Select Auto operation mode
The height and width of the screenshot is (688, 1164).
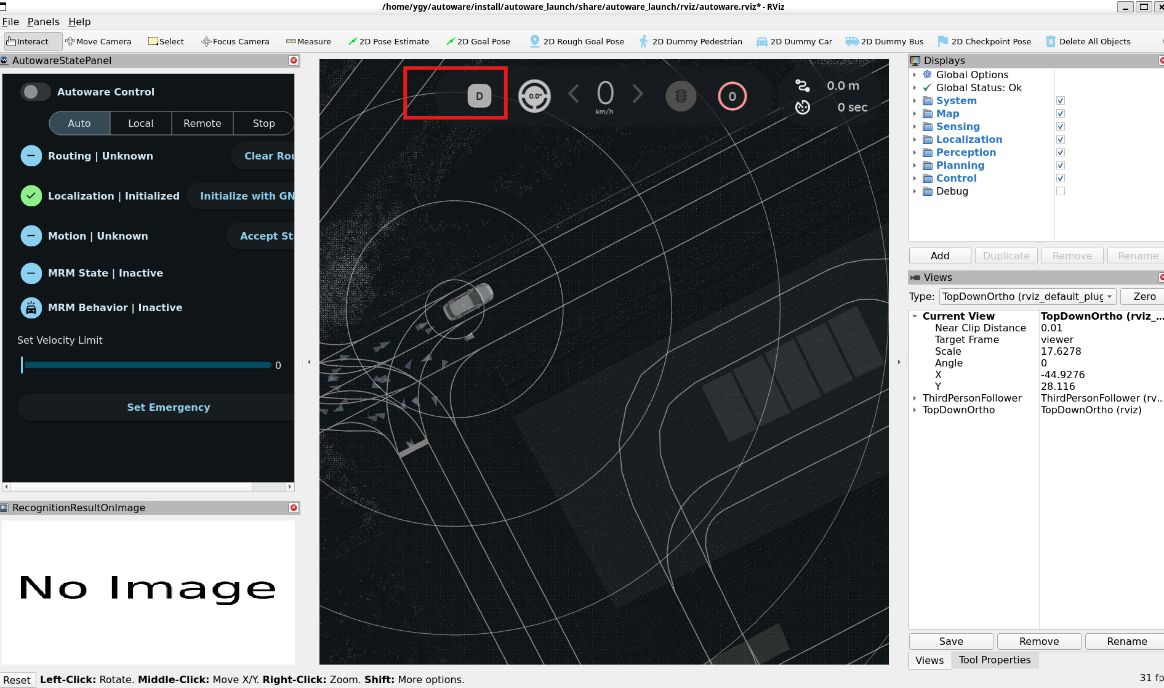pos(79,123)
